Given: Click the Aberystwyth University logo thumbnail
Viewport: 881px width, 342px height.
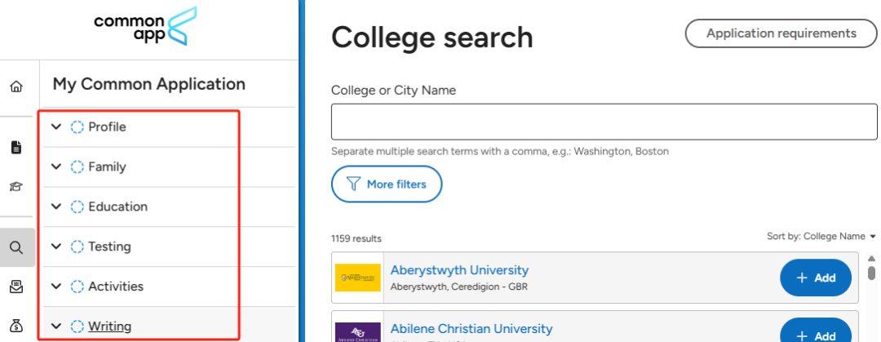Looking at the screenshot, I should pyautogui.click(x=358, y=278).
